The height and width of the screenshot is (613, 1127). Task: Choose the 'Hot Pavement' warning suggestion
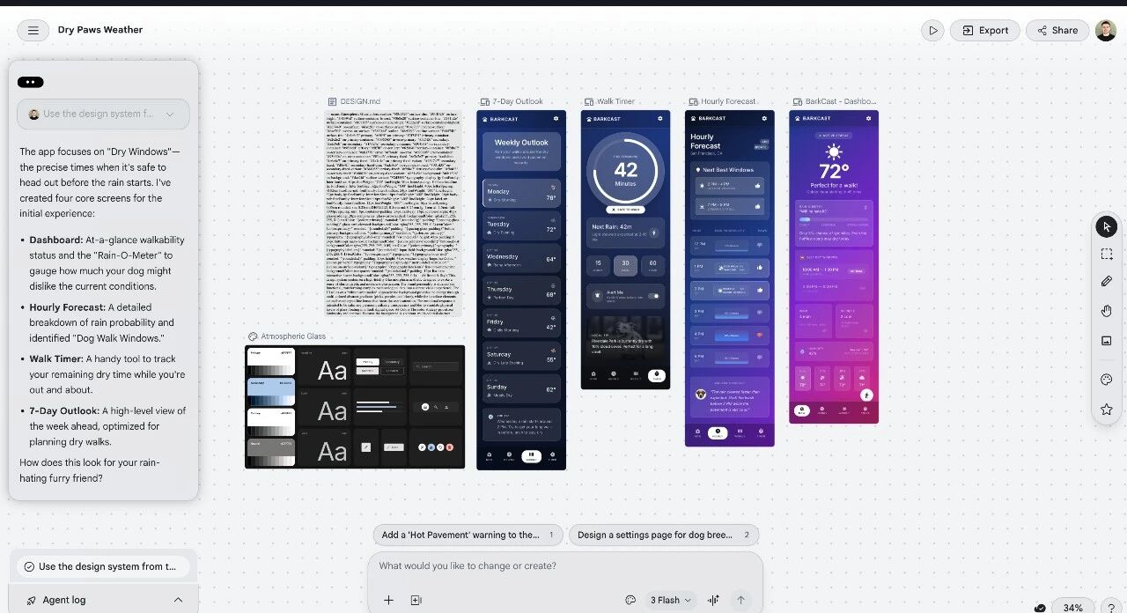coord(468,535)
